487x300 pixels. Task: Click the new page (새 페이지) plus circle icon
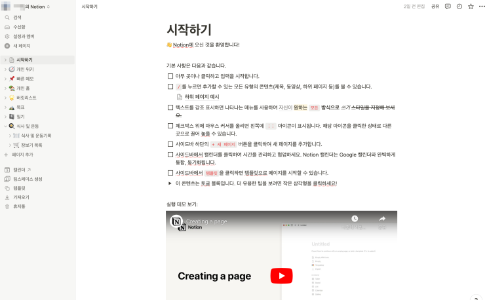tap(7, 46)
